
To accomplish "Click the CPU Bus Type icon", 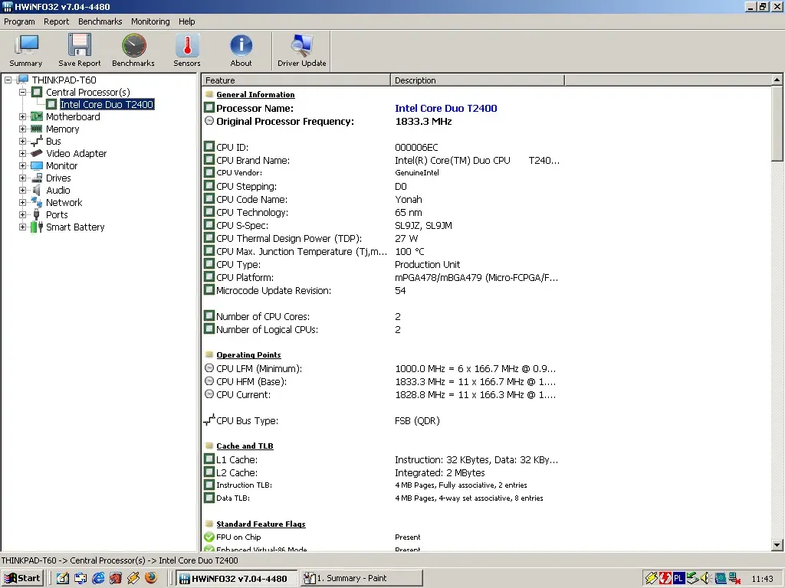I will pyautogui.click(x=209, y=420).
